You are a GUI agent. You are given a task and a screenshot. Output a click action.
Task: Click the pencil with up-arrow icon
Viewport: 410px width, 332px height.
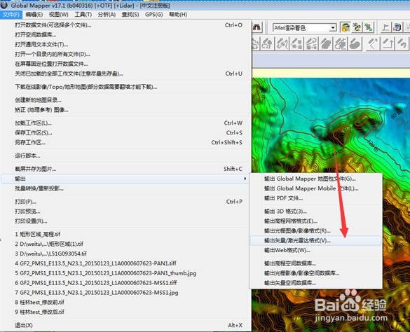click(388, 43)
